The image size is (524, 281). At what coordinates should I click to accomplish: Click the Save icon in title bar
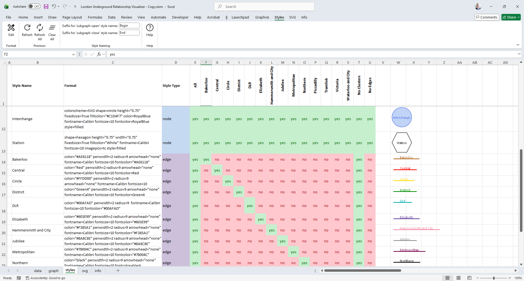click(46, 7)
